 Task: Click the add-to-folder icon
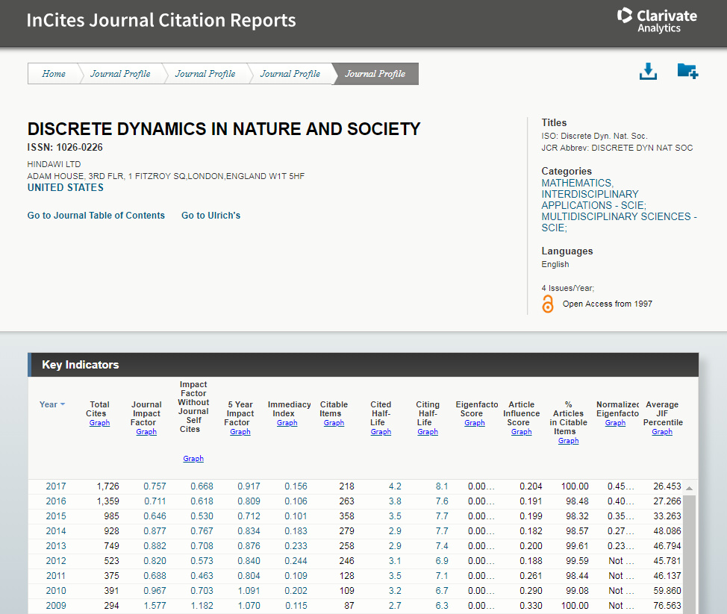[x=687, y=72]
